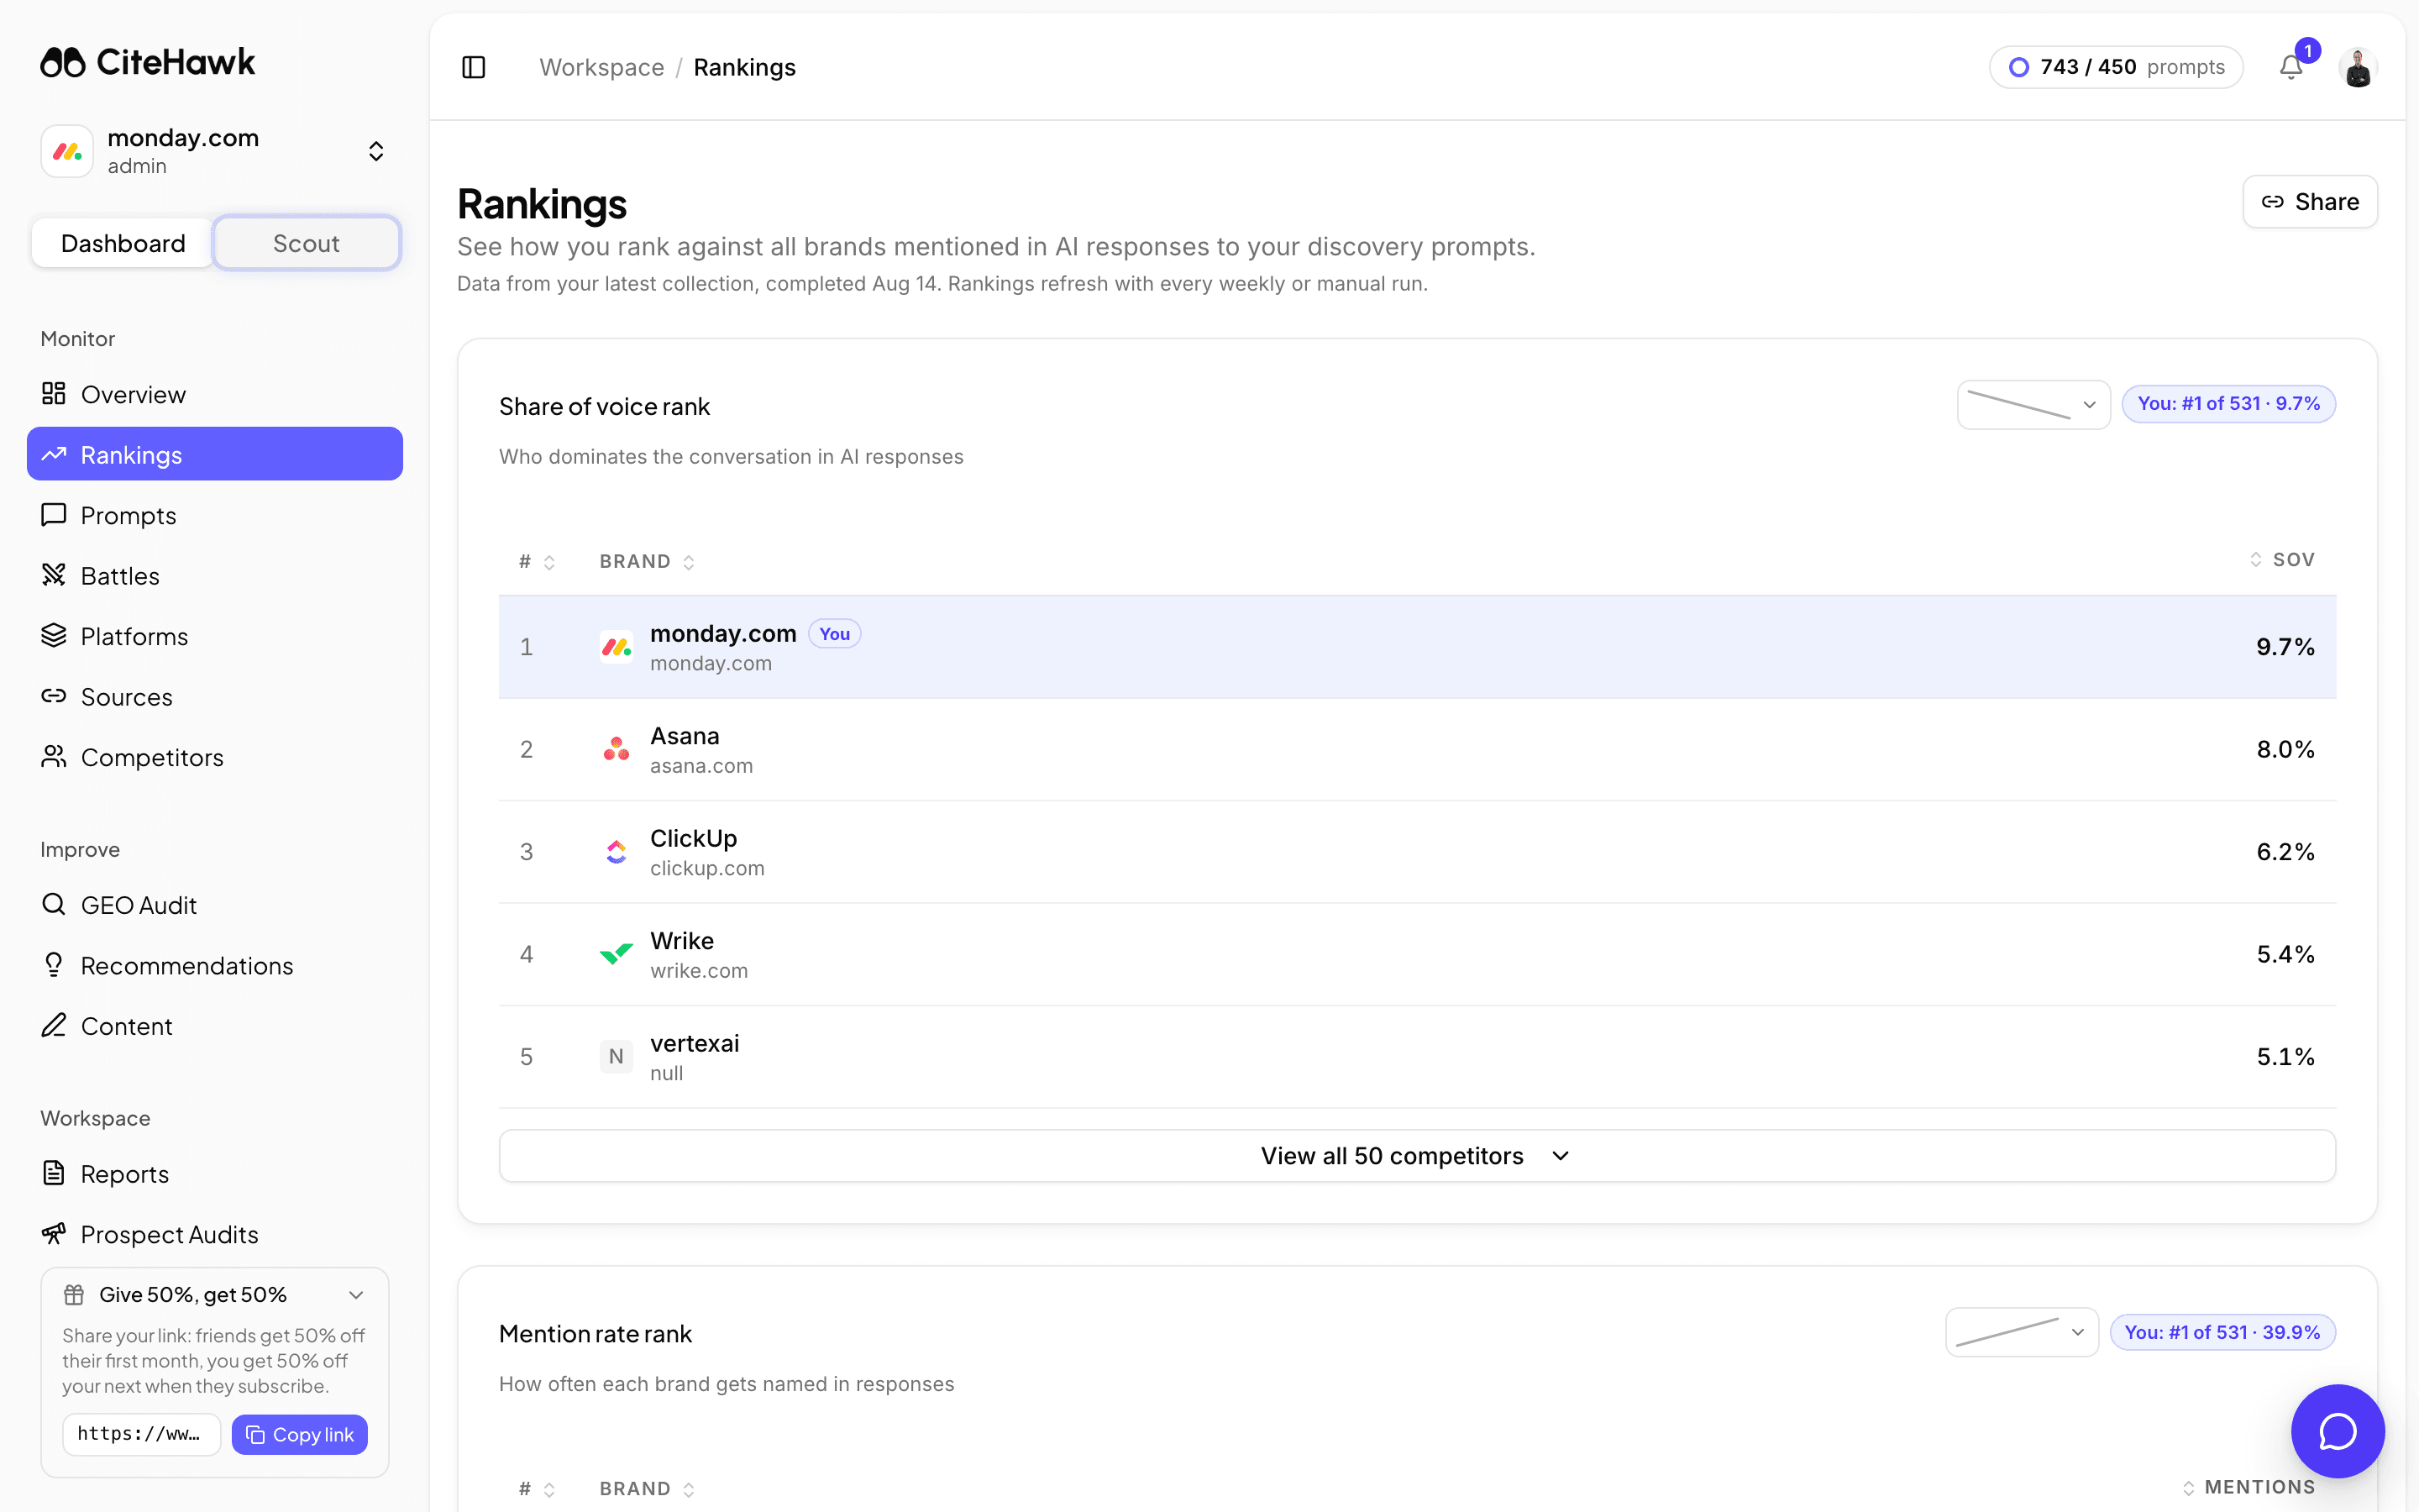Open the Platforms page

(x=215, y=636)
